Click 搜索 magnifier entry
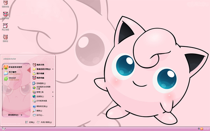Viewport: 210px width, 131px height. [37, 111]
